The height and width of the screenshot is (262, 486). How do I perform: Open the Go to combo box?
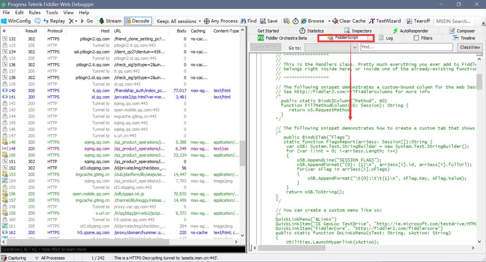coord(331,47)
